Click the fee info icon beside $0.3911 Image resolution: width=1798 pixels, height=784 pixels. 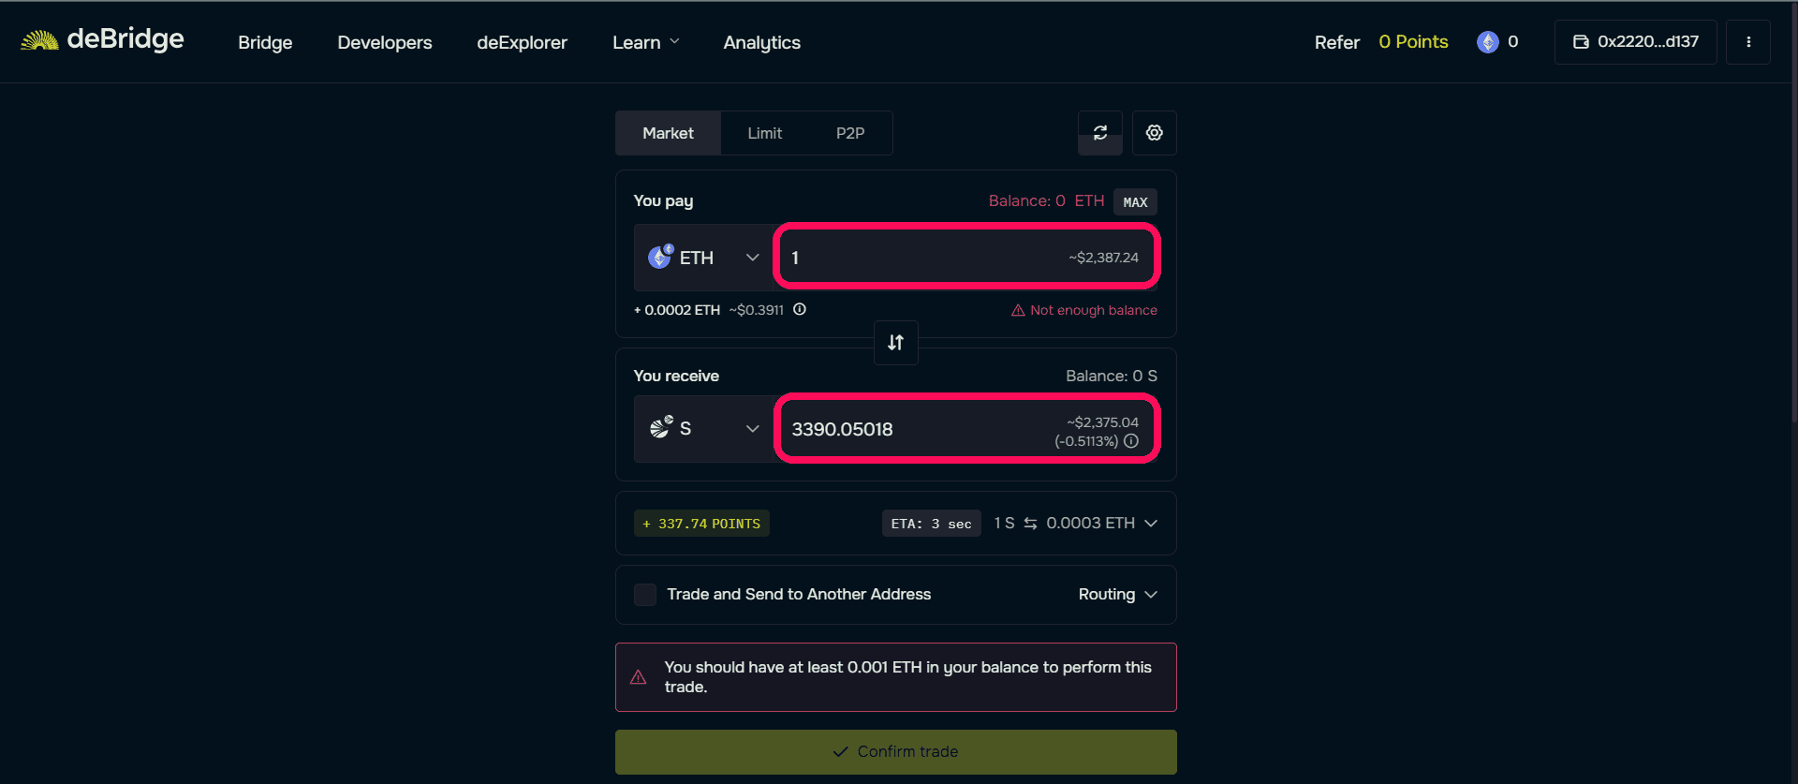point(800,309)
